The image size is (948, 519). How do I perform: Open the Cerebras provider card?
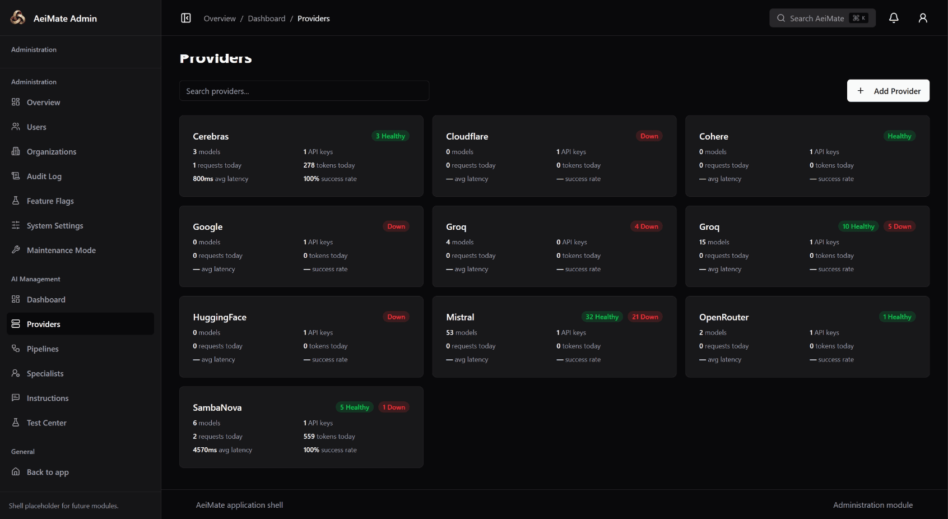[301, 156]
